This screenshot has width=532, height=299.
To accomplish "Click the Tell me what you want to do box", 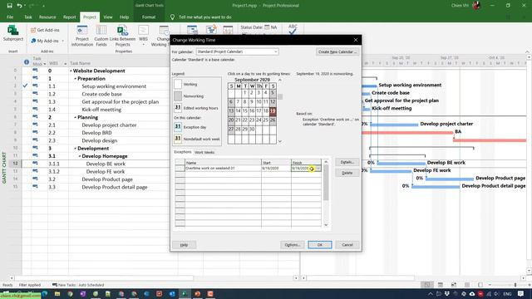I will click(205, 17).
